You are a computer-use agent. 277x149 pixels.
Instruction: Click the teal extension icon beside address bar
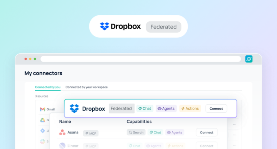[x=249, y=59]
